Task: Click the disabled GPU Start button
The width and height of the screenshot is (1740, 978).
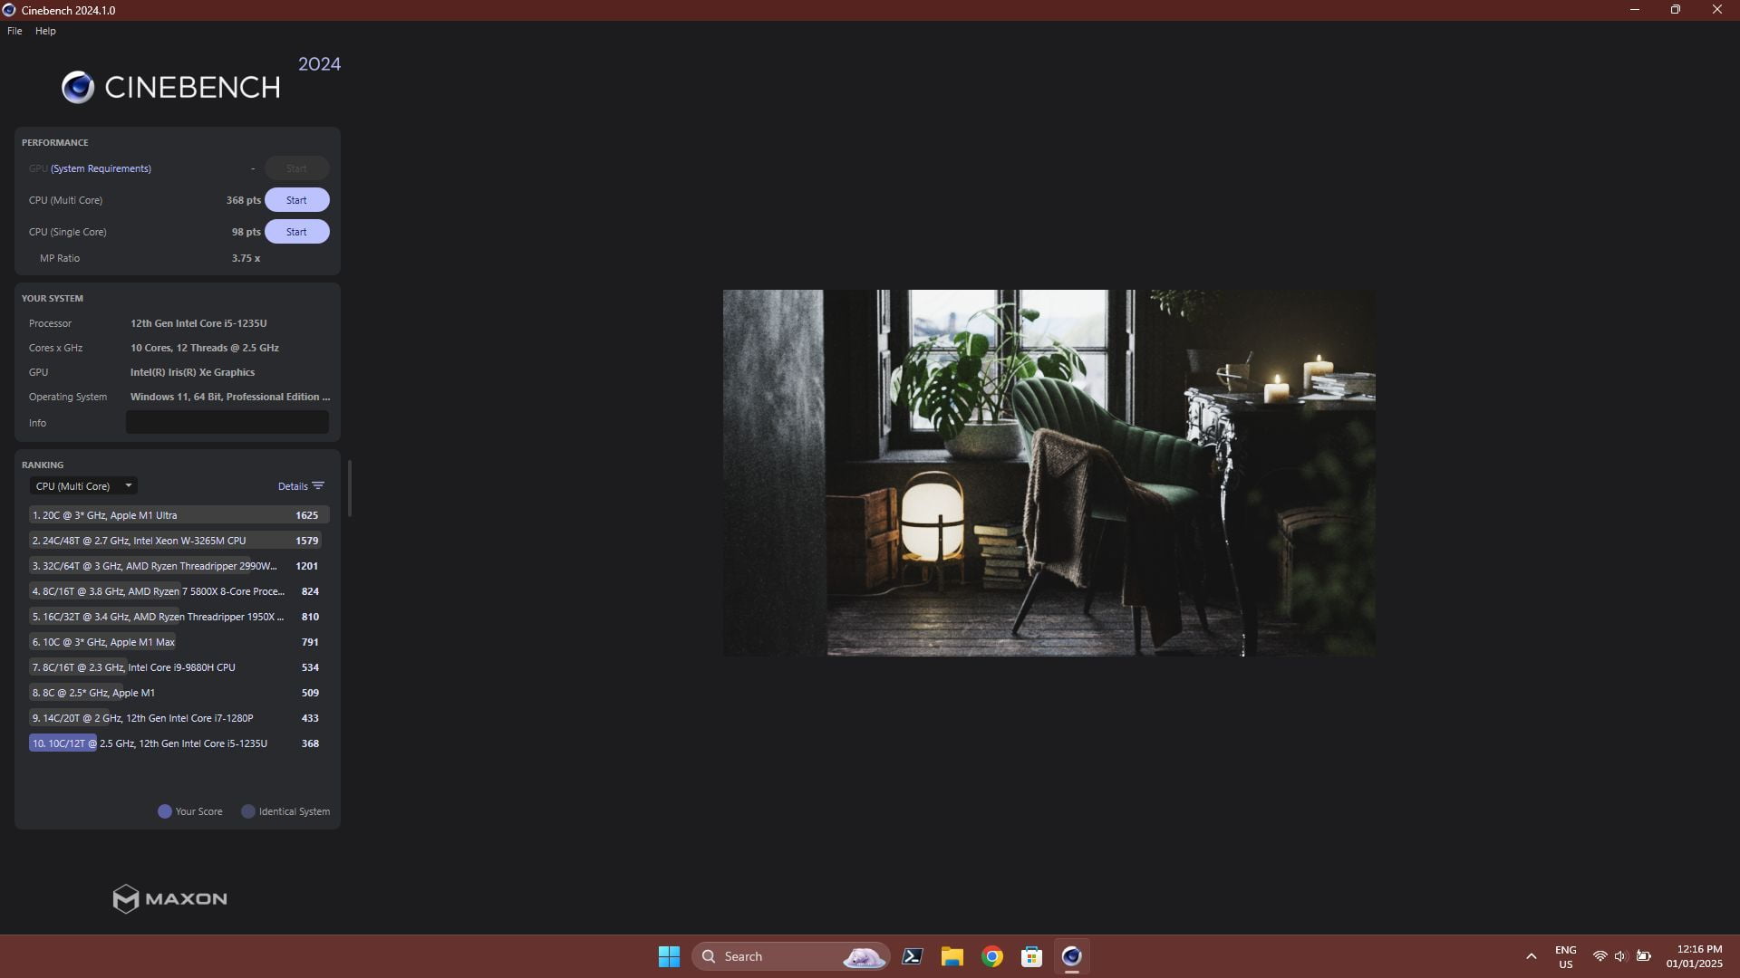Action: click(x=296, y=168)
